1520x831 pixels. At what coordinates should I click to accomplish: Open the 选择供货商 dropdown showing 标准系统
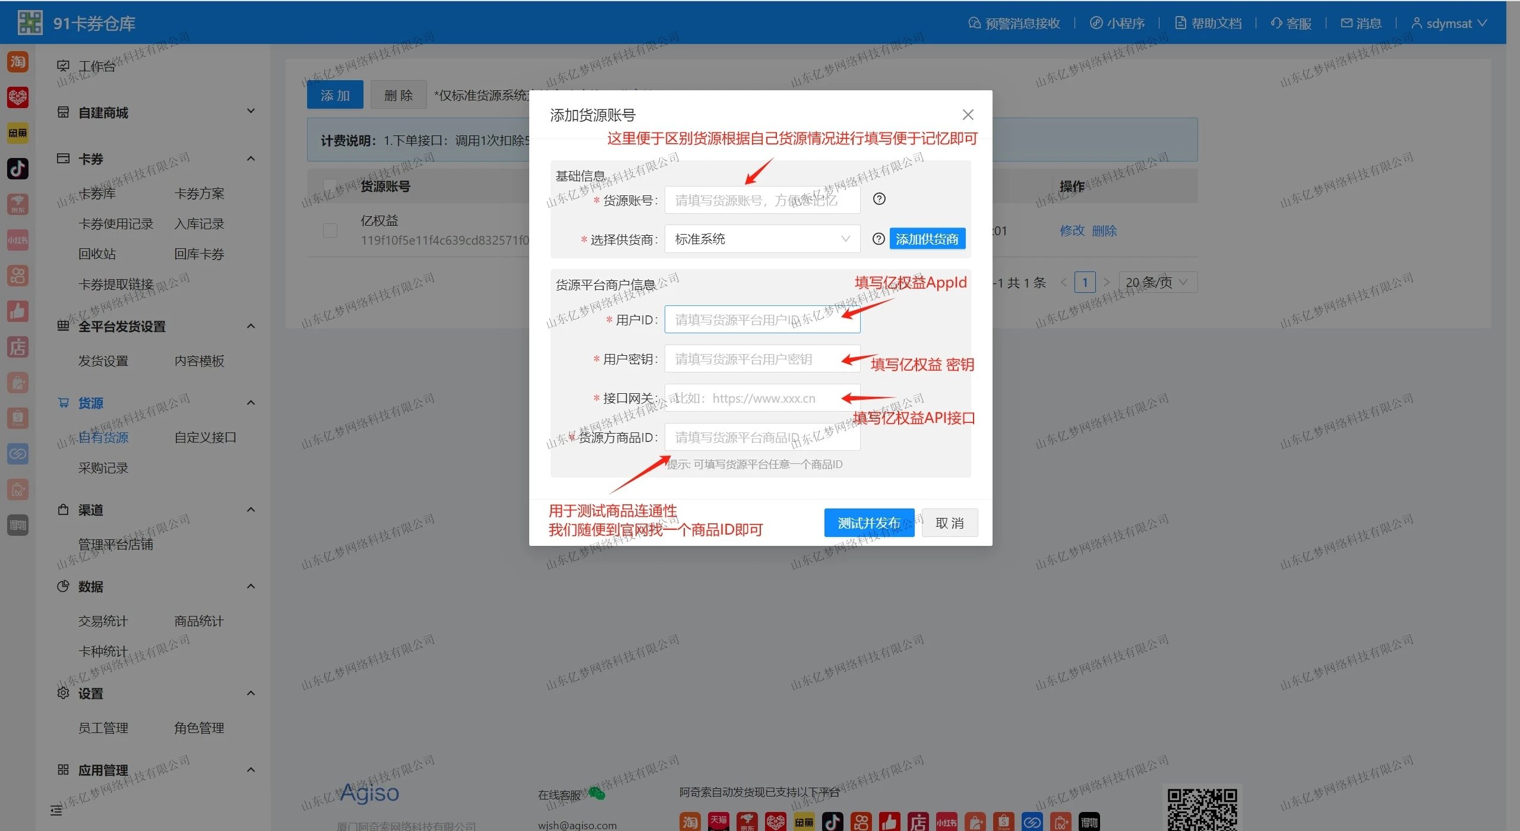point(761,239)
